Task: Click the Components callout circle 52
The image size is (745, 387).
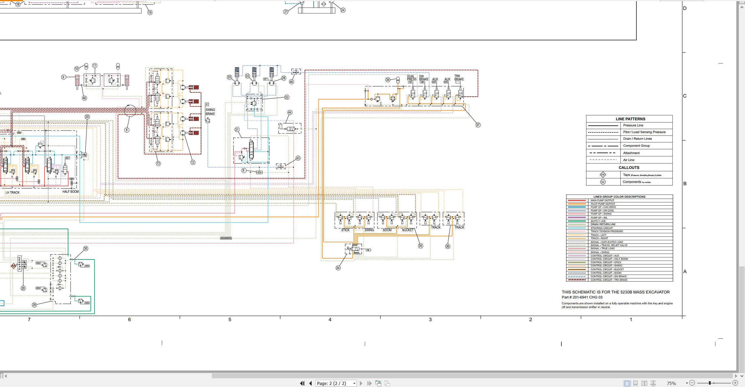Action: click(x=603, y=182)
